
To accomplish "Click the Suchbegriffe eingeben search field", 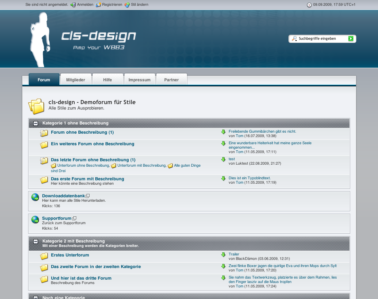I will point(322,39).
